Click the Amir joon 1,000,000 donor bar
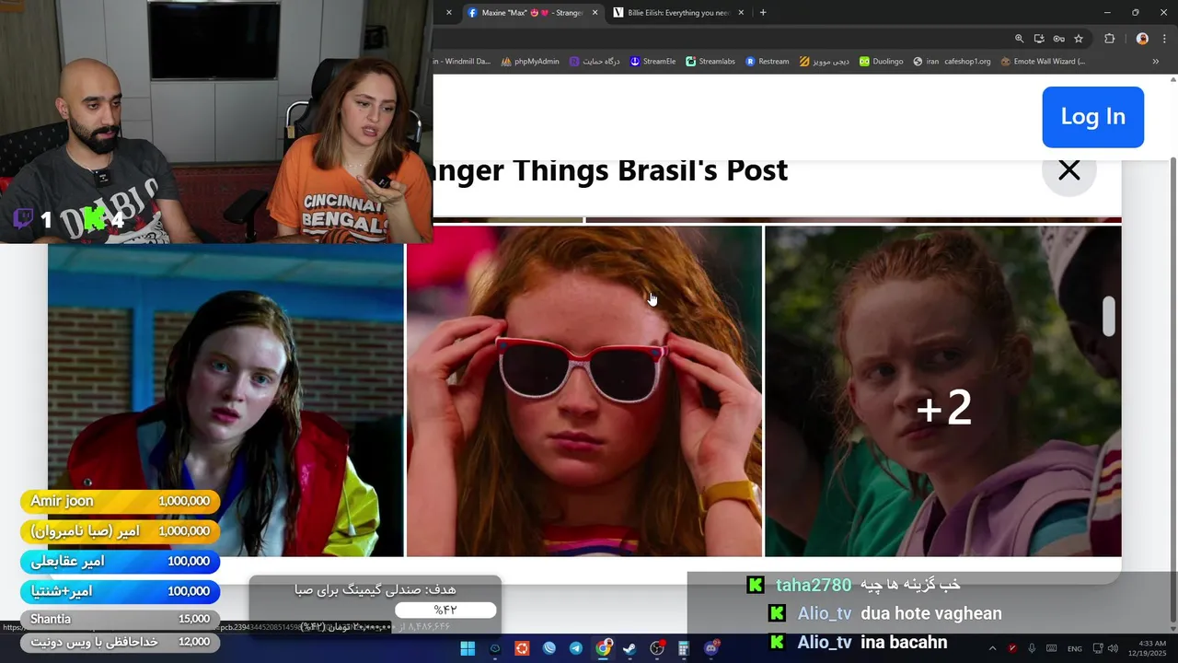The height and width of the screenshot is (663, 1178). tap(120, 501)
